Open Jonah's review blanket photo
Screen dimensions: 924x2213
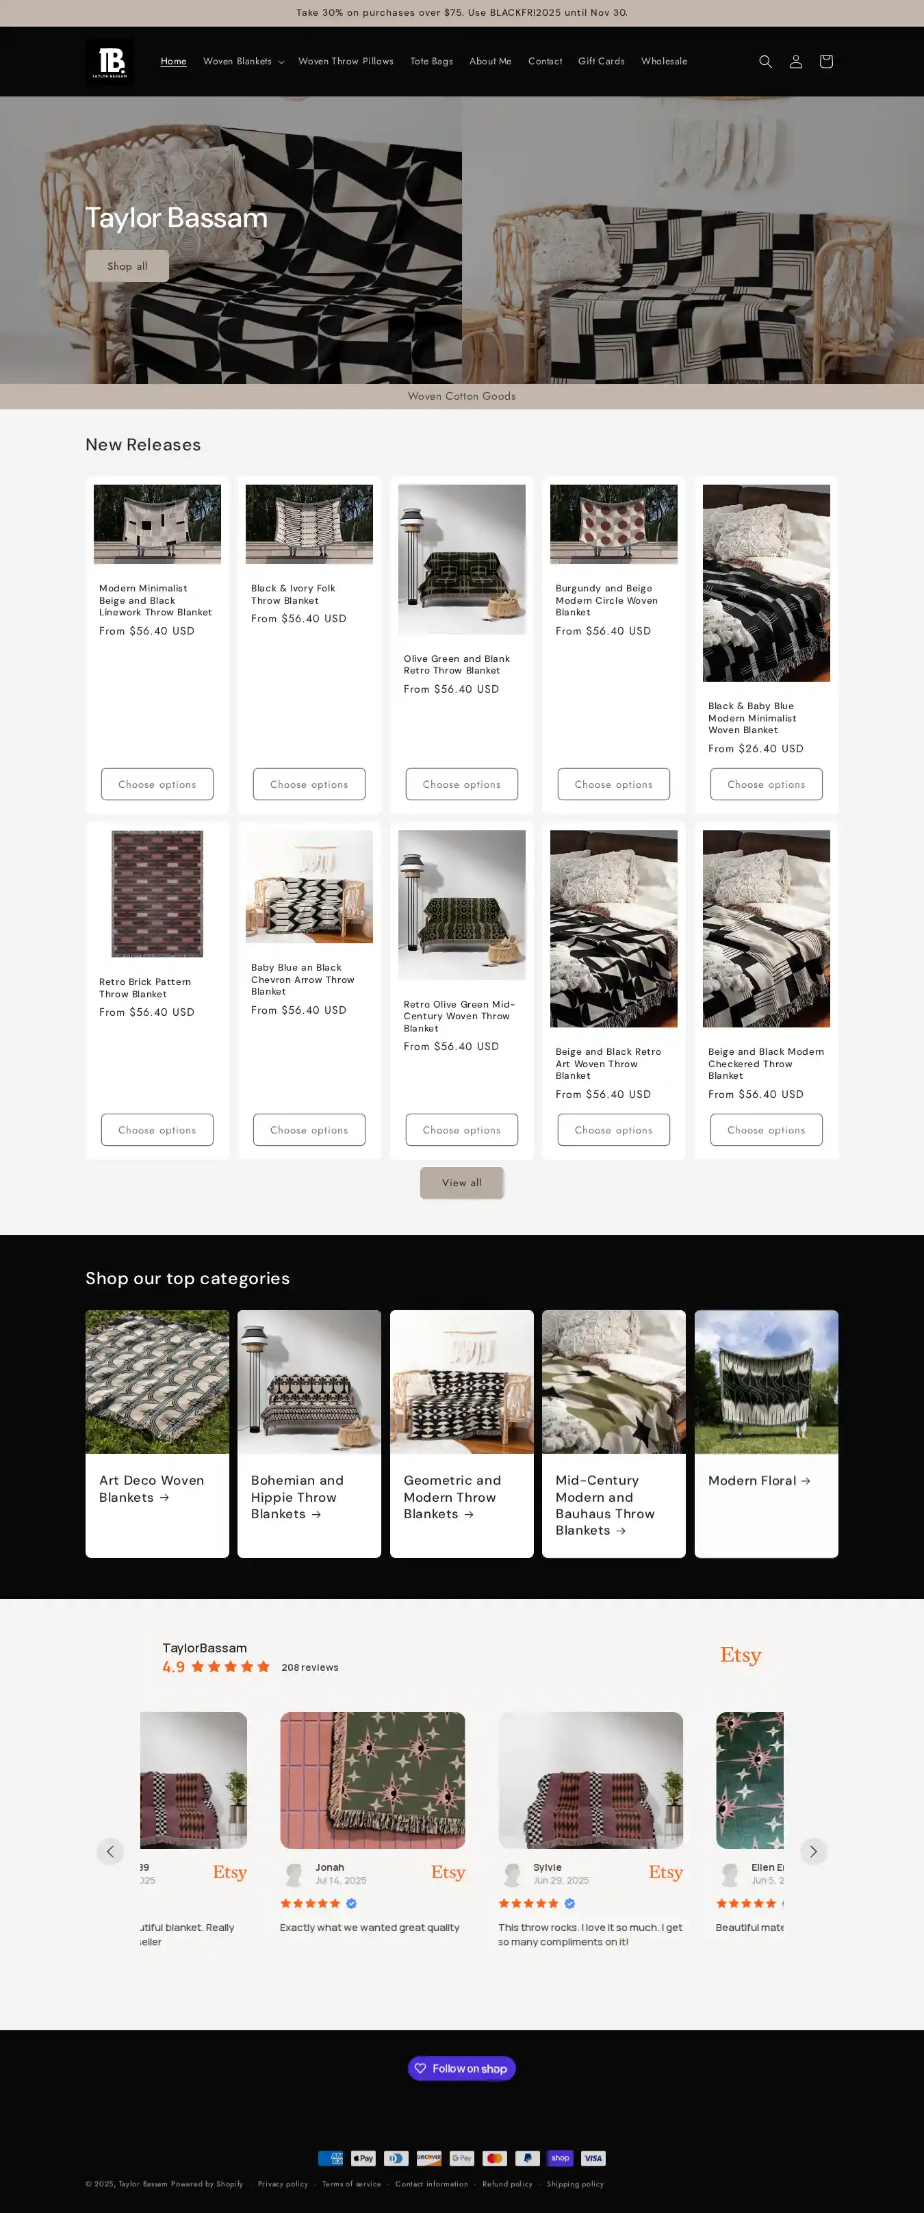(x=373, y=1779)
